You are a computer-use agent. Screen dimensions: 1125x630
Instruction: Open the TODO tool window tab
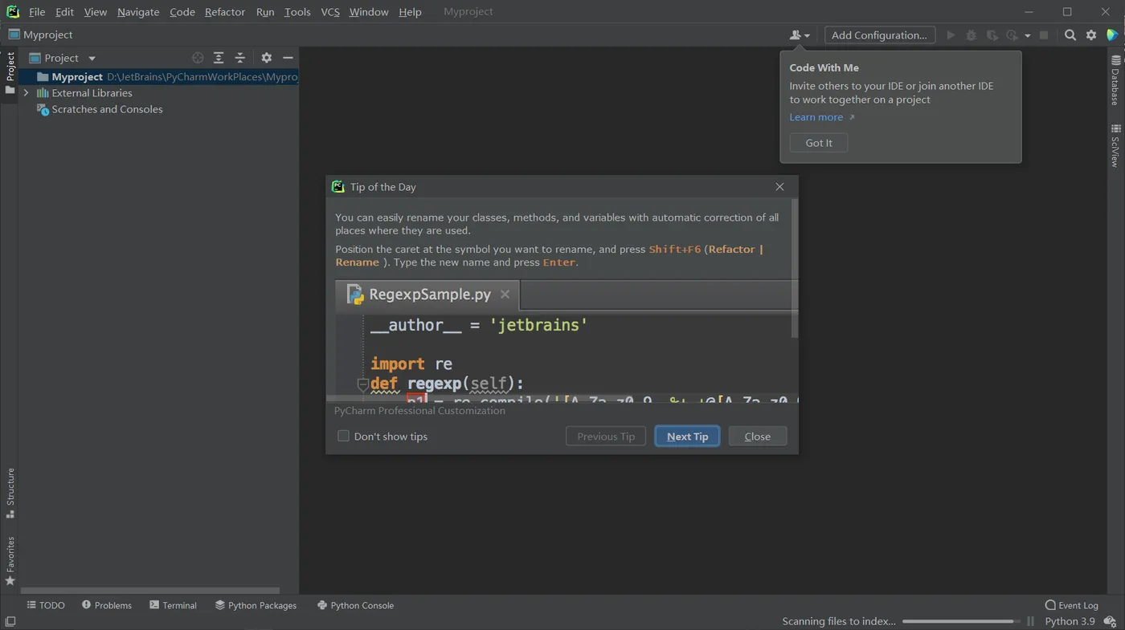pos(46,605)
